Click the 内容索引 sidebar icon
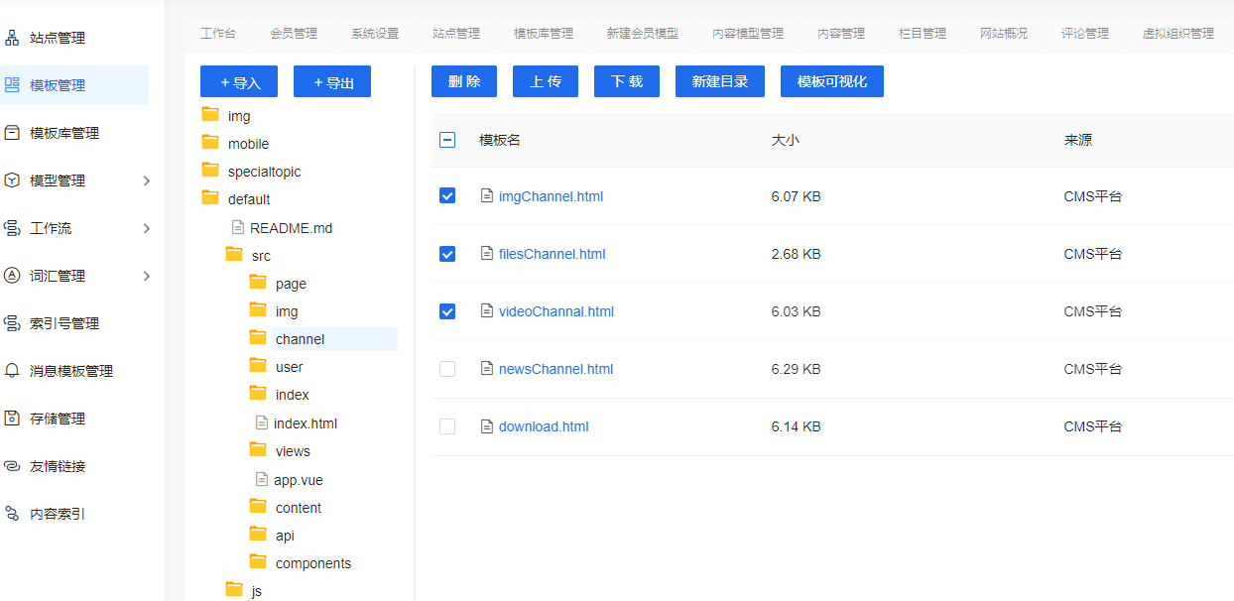 tap(12, 514)
